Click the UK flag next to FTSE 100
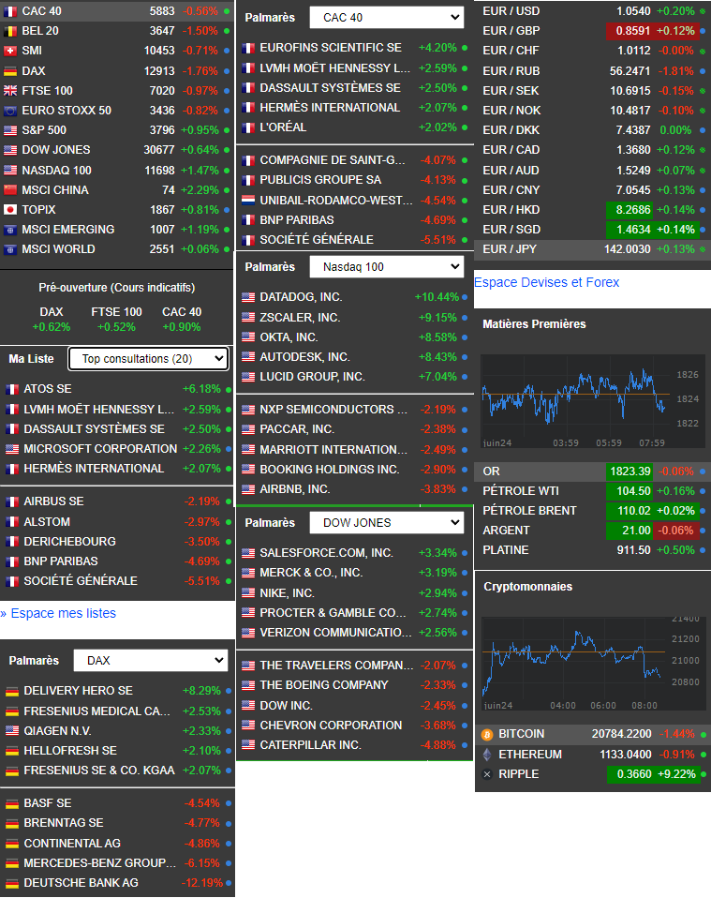Viewport: 711px width, 898px height. pyautogui.click(x=10, y=91)
